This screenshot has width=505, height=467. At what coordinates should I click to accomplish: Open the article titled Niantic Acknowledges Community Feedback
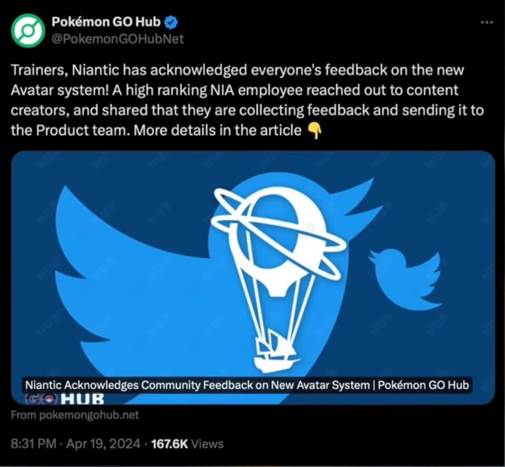click(247, 385)
